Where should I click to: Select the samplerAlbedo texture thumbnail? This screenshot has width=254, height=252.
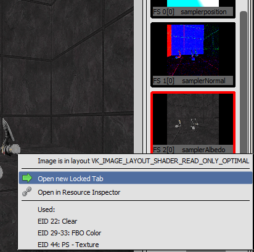(x=193, y=123)
